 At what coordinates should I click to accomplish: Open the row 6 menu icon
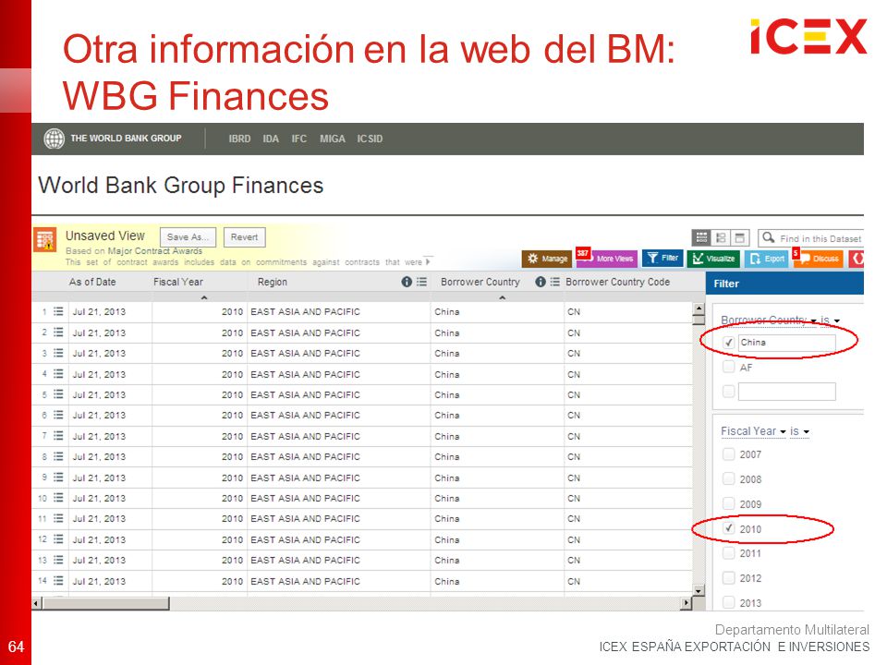58,415
